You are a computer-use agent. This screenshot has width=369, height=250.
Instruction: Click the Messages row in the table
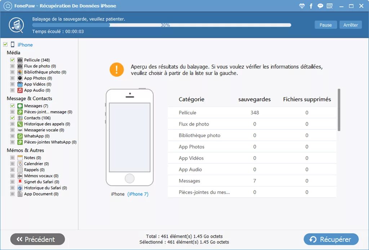pyautogui.click(x=252, y=181)
